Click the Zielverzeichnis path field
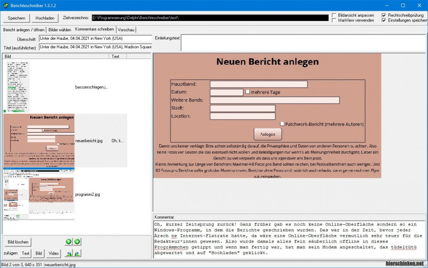The width and height of the screenshot is (428, 268). tap(210, 18)
